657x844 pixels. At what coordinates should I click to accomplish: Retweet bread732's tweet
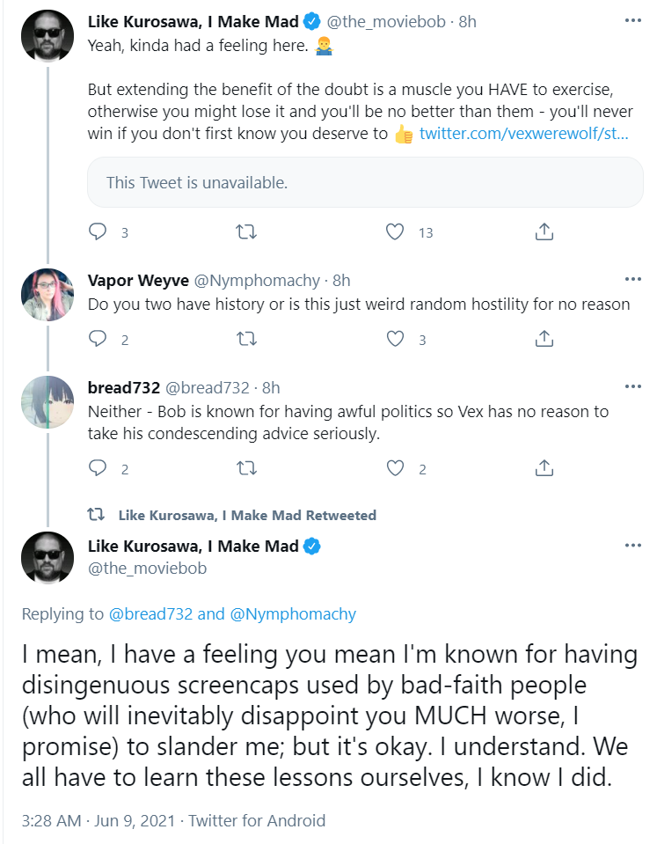[x=246, y=468]
